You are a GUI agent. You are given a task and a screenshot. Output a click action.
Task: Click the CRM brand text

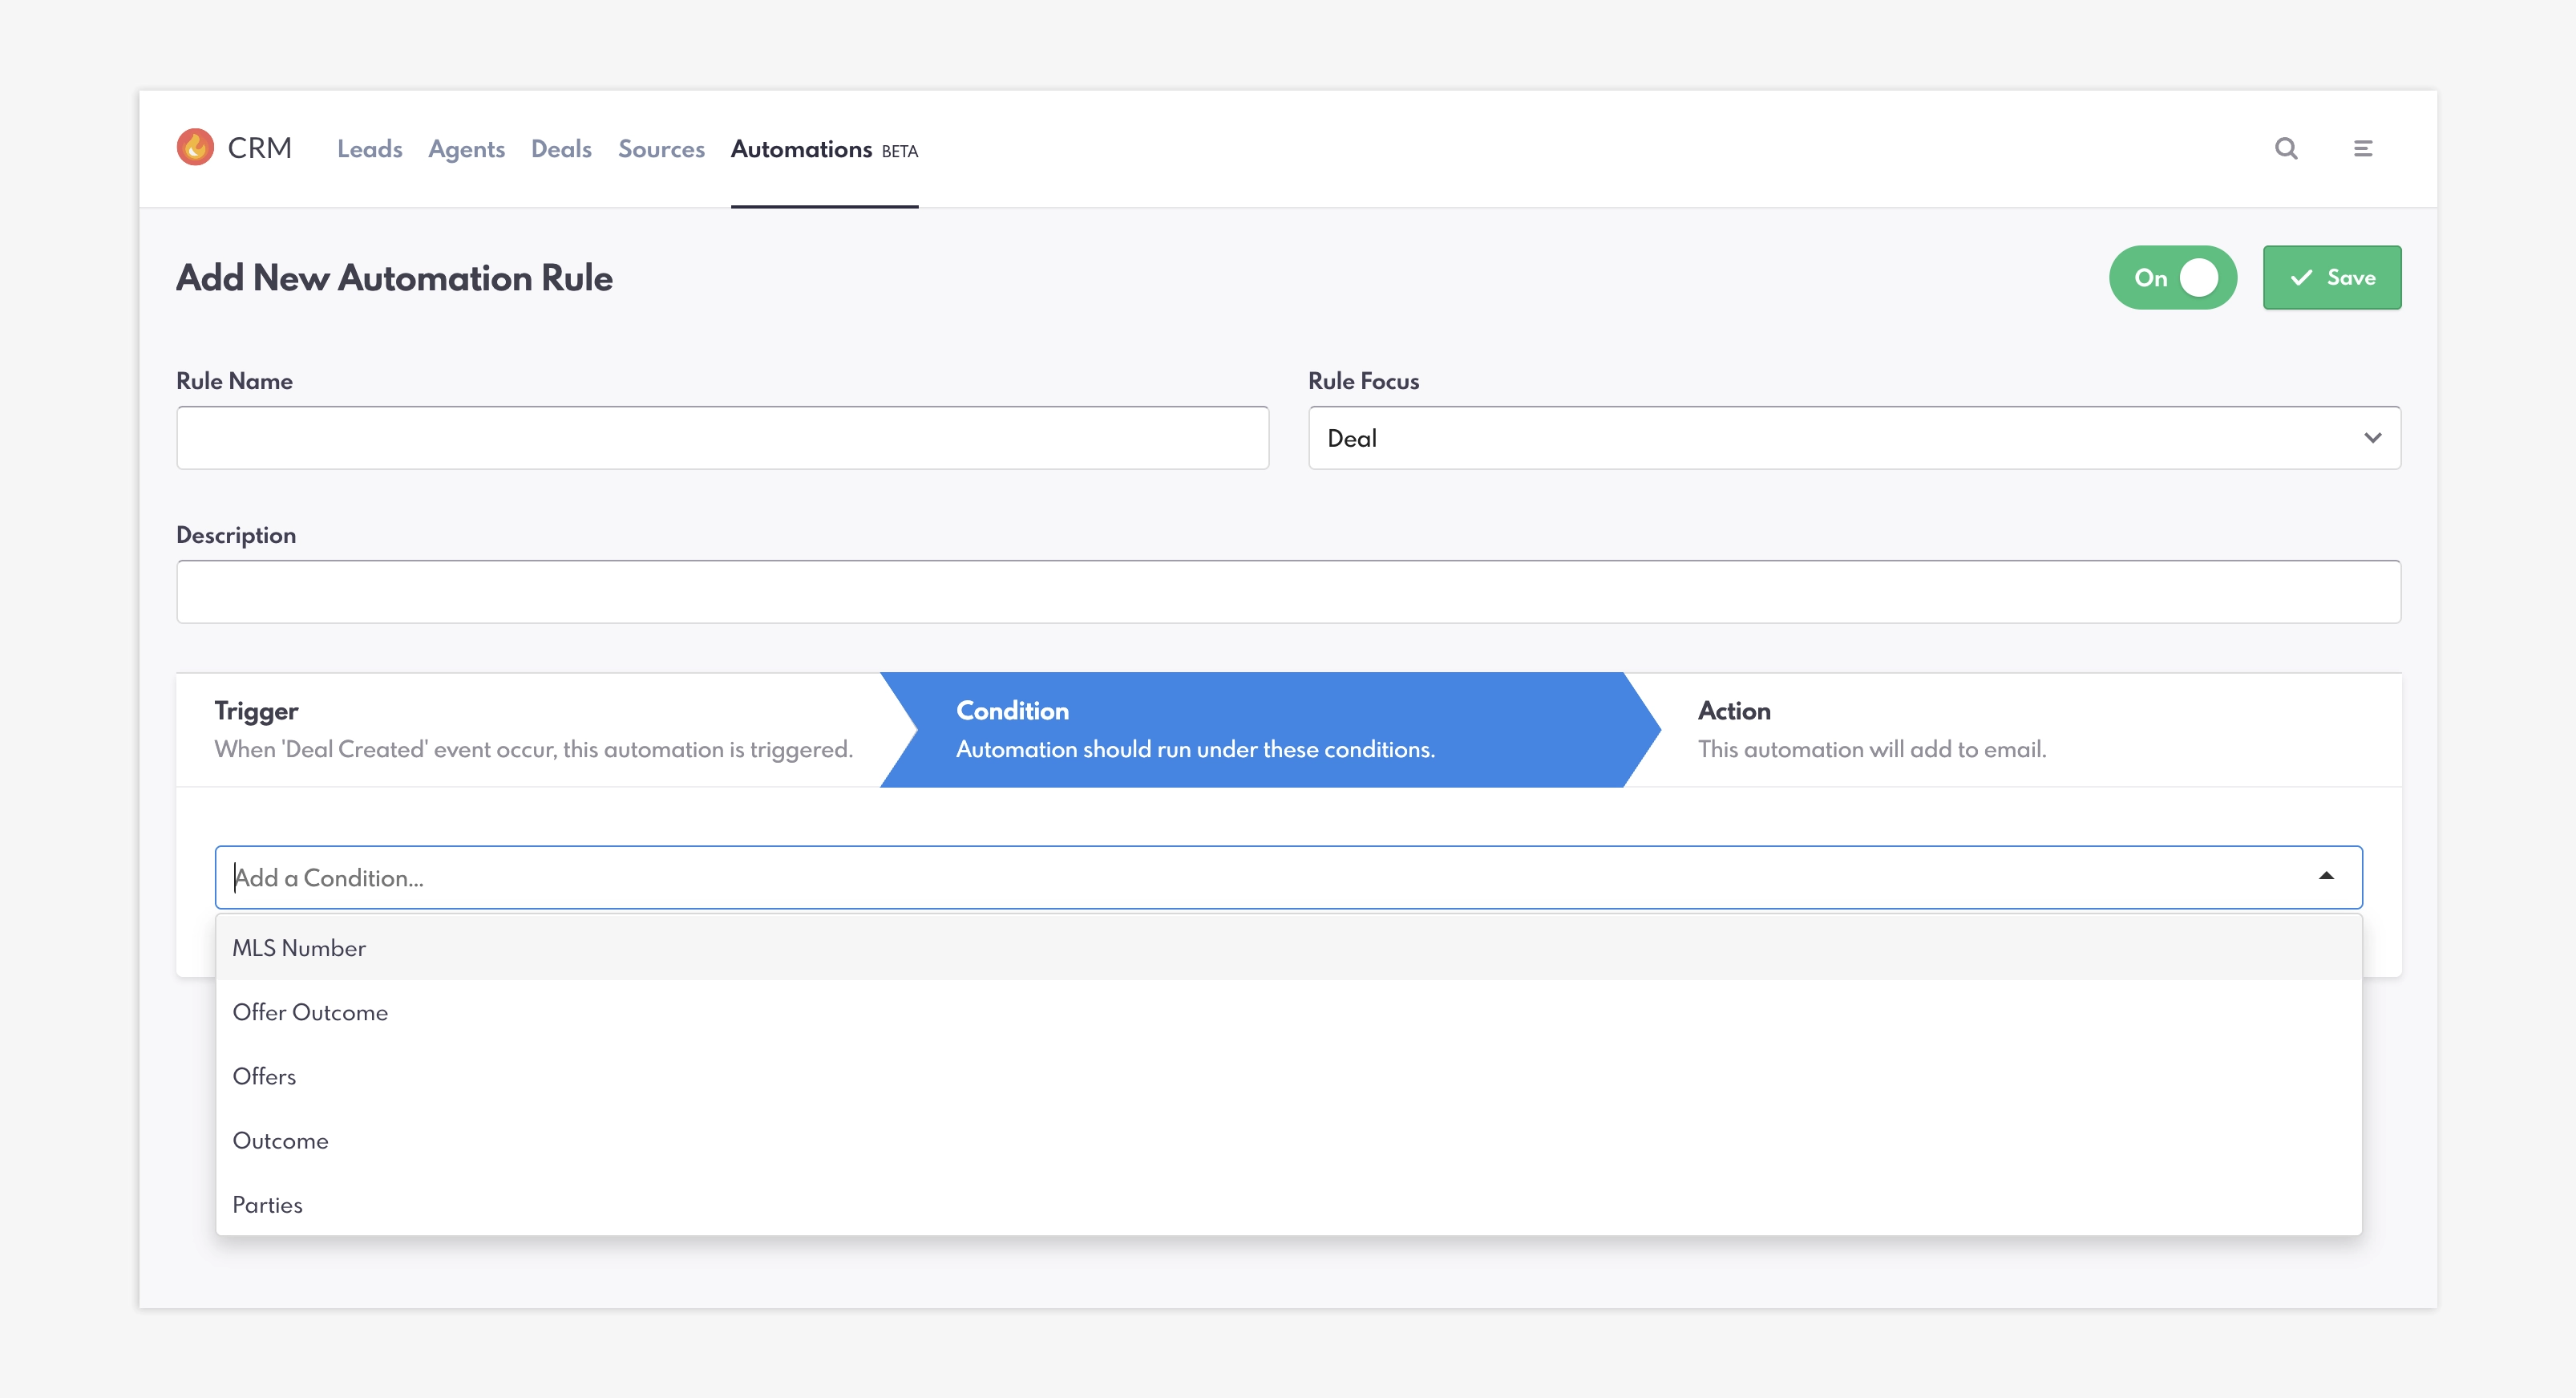click(259, 148)
